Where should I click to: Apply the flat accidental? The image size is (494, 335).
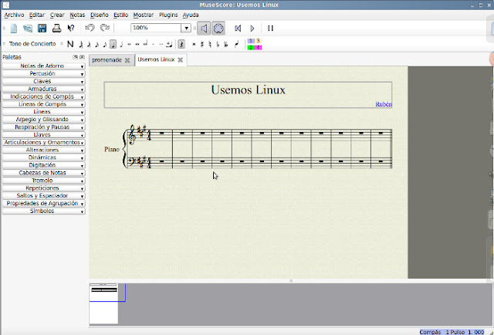(218, 45)
